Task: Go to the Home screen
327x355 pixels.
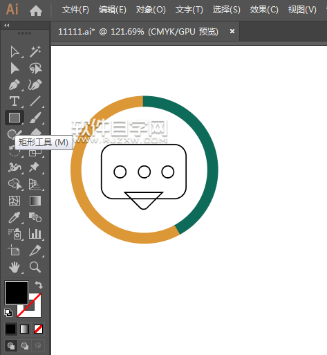Action: pos(36,10)
